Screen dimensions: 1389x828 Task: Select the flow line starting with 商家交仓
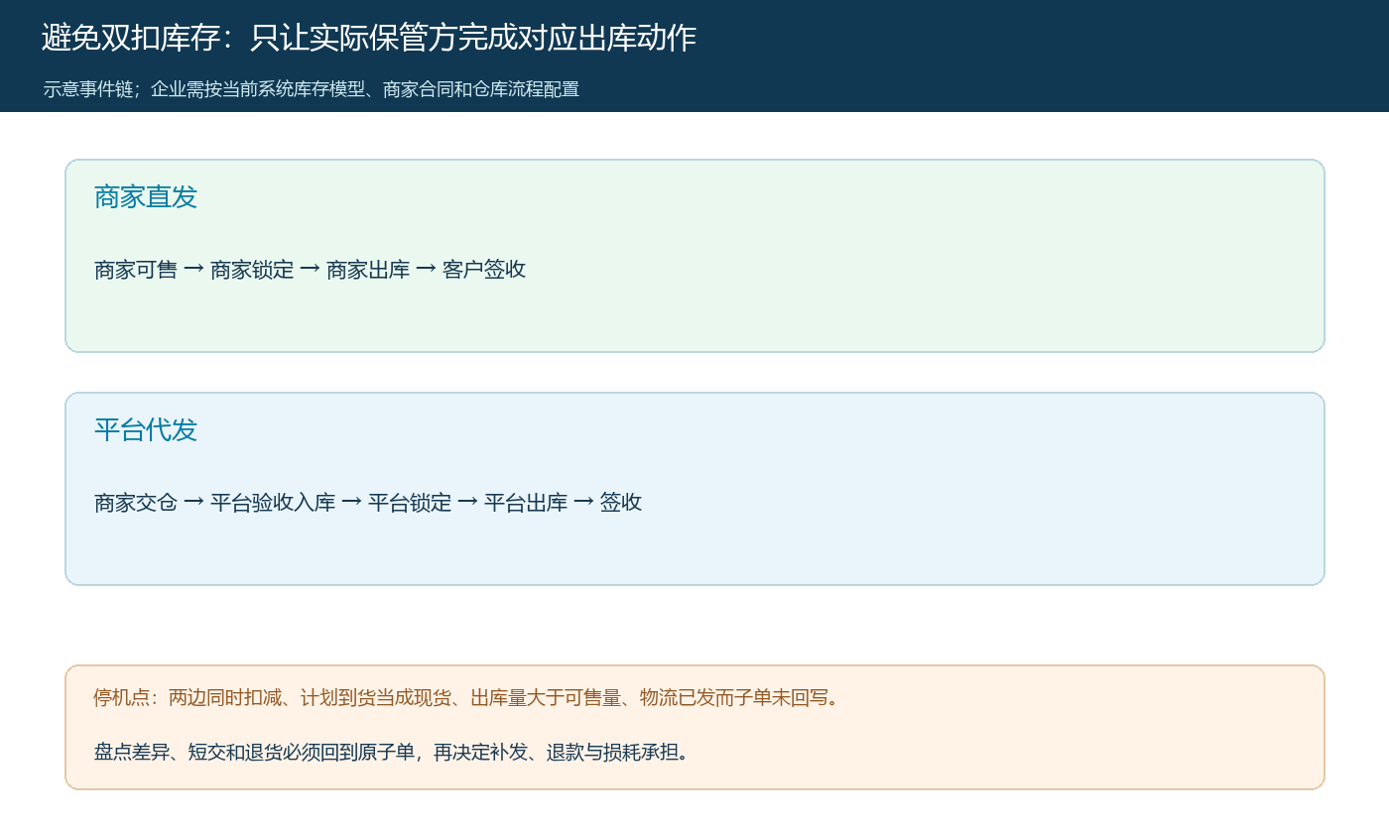pyautogui.click(x=368, y=502)
